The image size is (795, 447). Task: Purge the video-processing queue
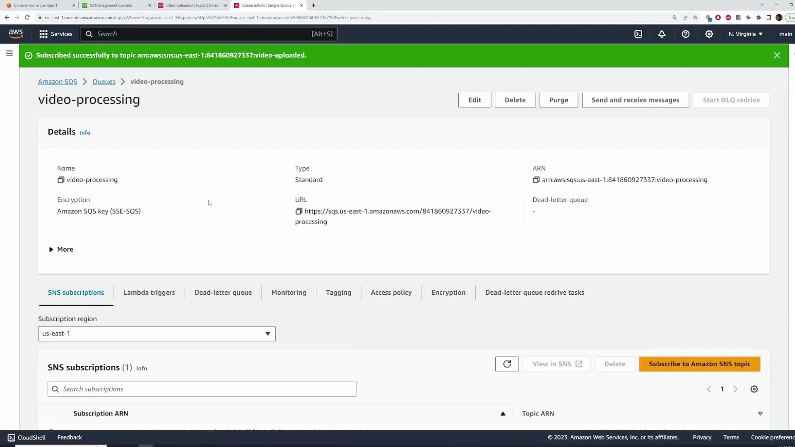559,100
